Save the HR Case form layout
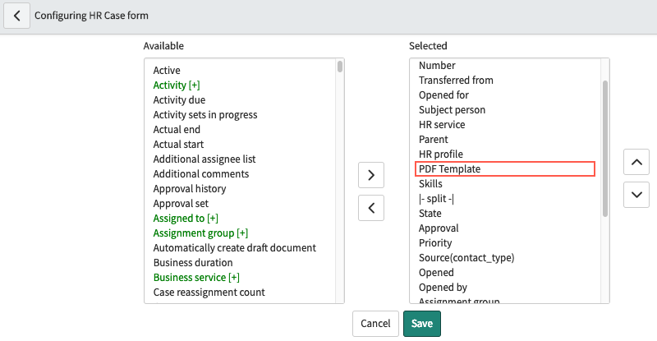Image resolution: width=657 pixels, height=341 pixels. [422, 324]
